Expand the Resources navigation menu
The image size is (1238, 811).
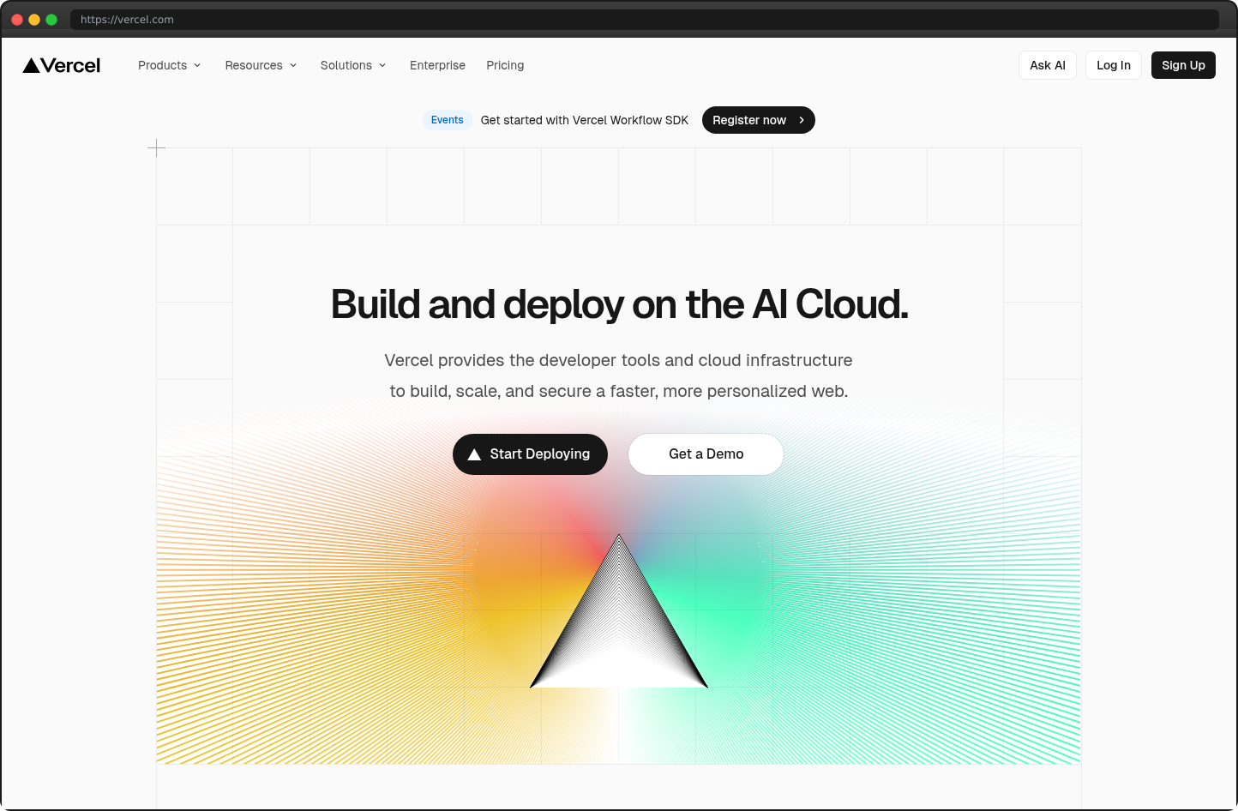pos(254,65)
